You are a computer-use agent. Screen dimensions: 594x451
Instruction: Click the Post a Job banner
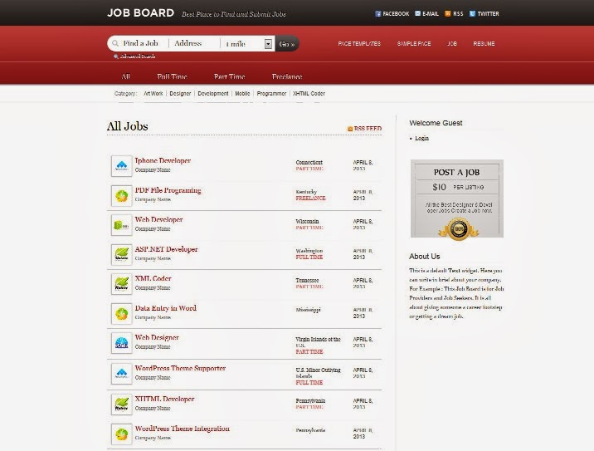point(457,199)
